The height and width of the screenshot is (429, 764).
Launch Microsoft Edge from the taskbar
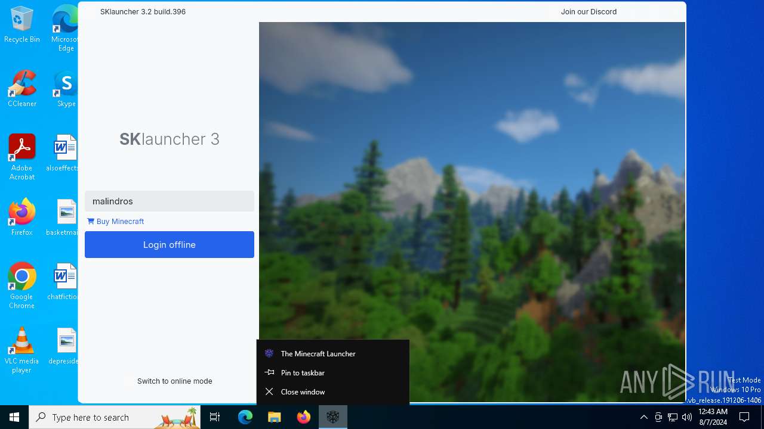[x=245, y=417]
